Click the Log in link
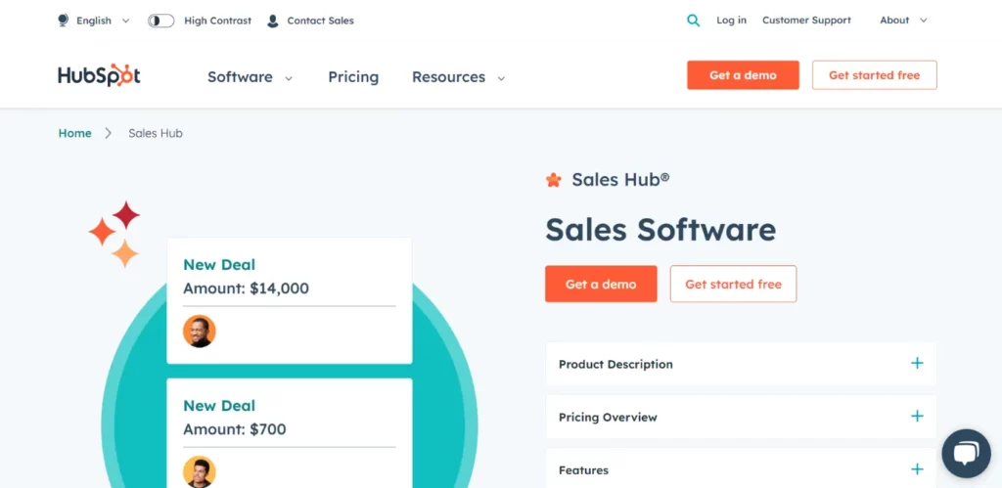The height and width of the screenshot is (488, 1002). click(x=731, y=21)
